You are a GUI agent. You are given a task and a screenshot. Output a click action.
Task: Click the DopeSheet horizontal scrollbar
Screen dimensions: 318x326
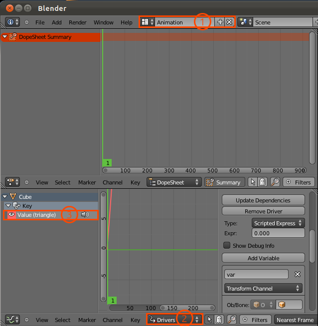point(204,170)
